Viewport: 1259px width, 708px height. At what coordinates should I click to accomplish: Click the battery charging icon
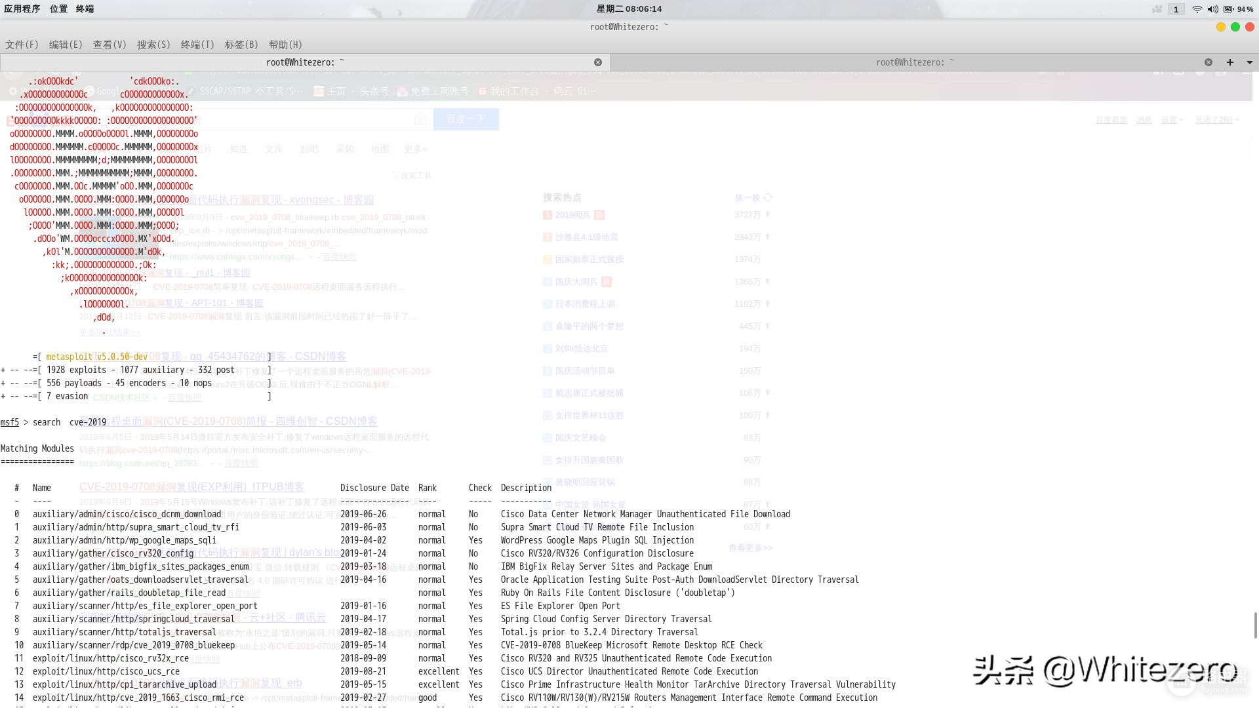pyautogui.click(x=1228, y=9)
